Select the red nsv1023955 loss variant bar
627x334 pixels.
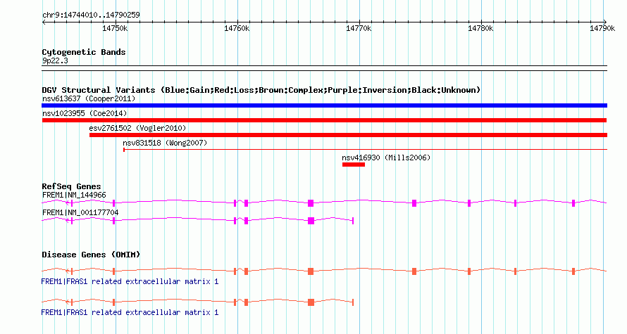click(x=324, y=120)
